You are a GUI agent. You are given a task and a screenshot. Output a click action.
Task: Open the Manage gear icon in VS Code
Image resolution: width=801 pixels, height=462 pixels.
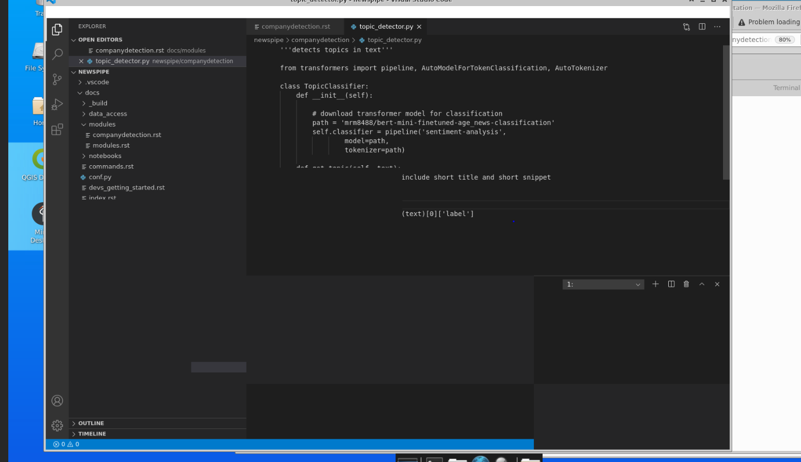click(57, 426)
